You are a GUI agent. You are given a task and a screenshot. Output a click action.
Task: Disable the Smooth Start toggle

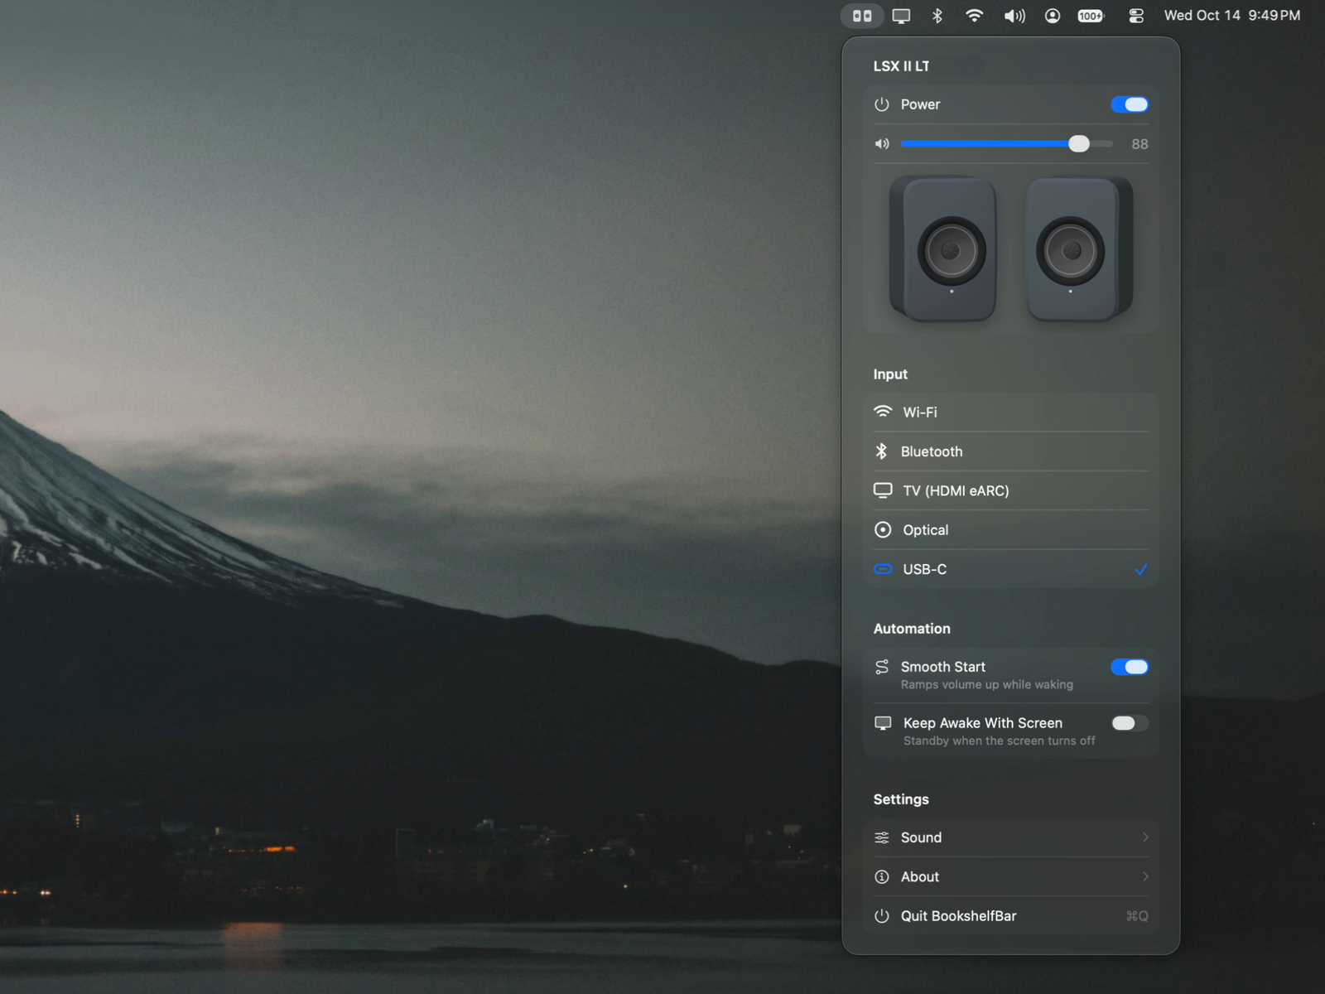1130,667
